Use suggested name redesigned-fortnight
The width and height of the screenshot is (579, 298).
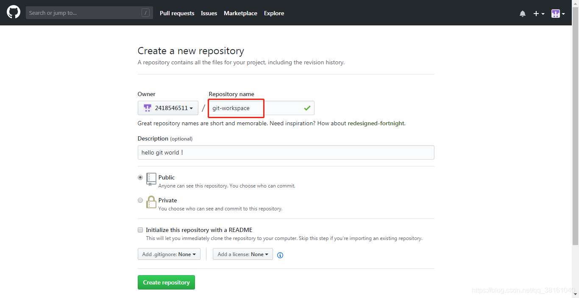click(x=376, y=124)
